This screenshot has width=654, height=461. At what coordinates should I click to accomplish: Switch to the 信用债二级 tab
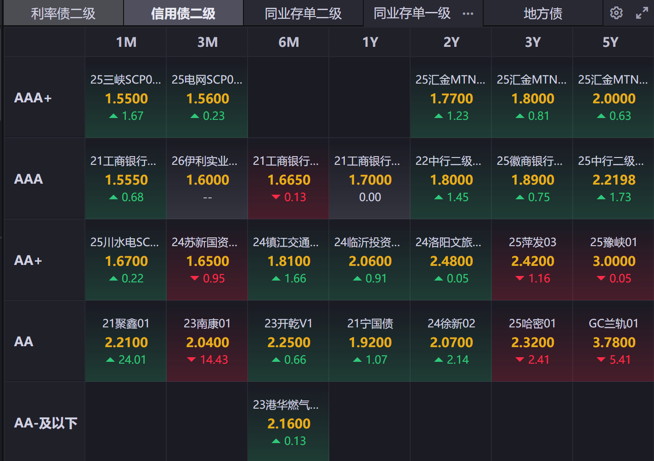coord(183,13)
